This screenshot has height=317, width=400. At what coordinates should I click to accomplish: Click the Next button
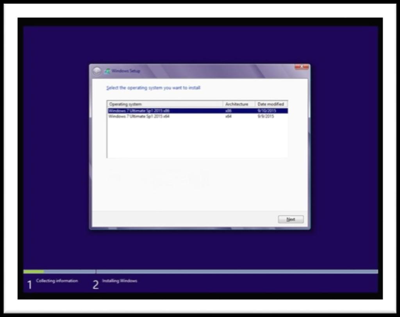291,219
